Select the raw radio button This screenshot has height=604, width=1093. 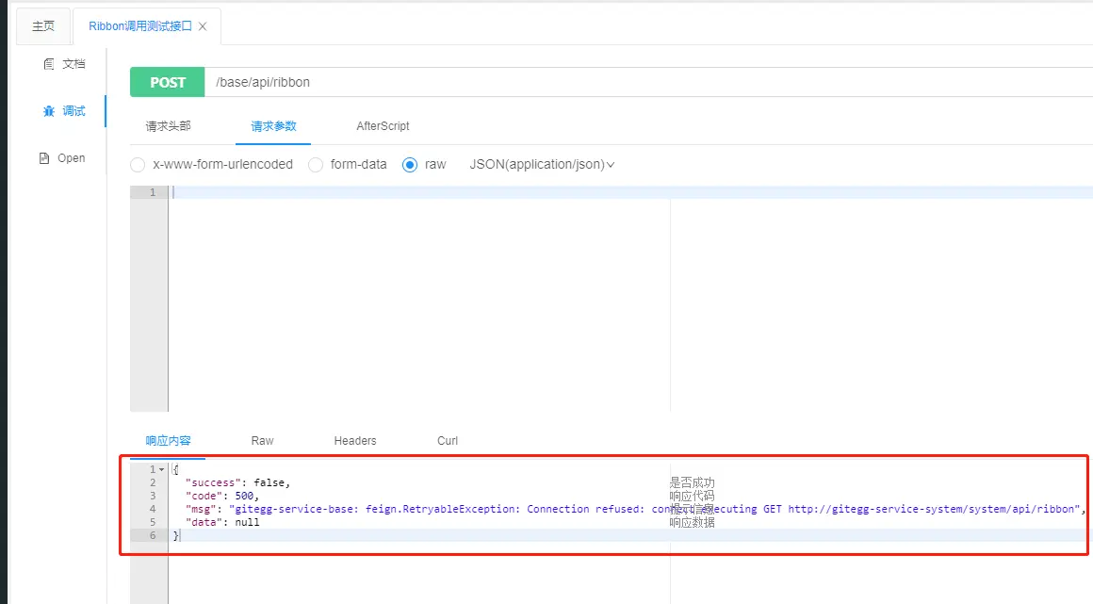[x=410, y=165]
